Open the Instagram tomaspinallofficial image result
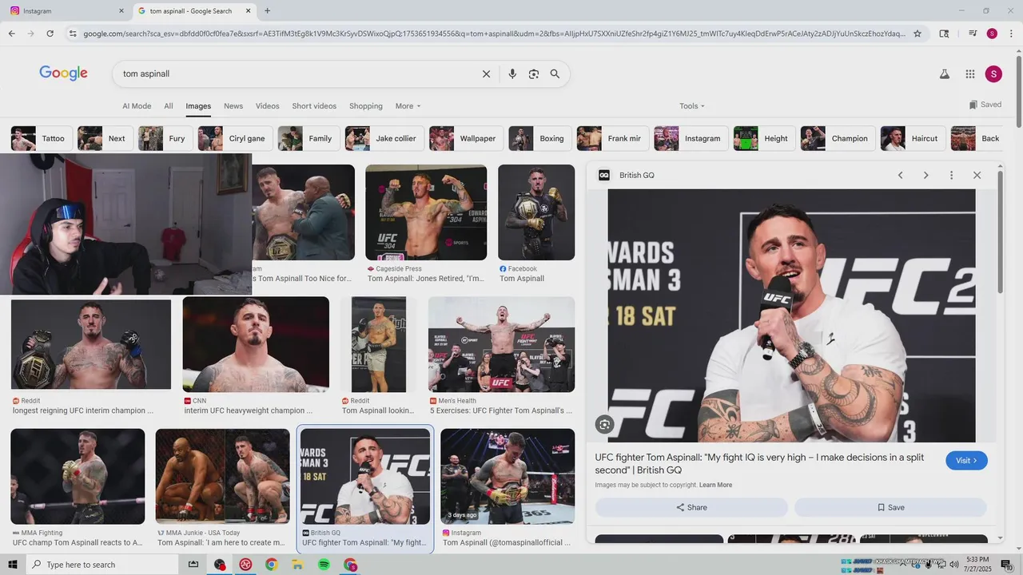Screen dimensions: 1023x575 click(x=508, y=477)
